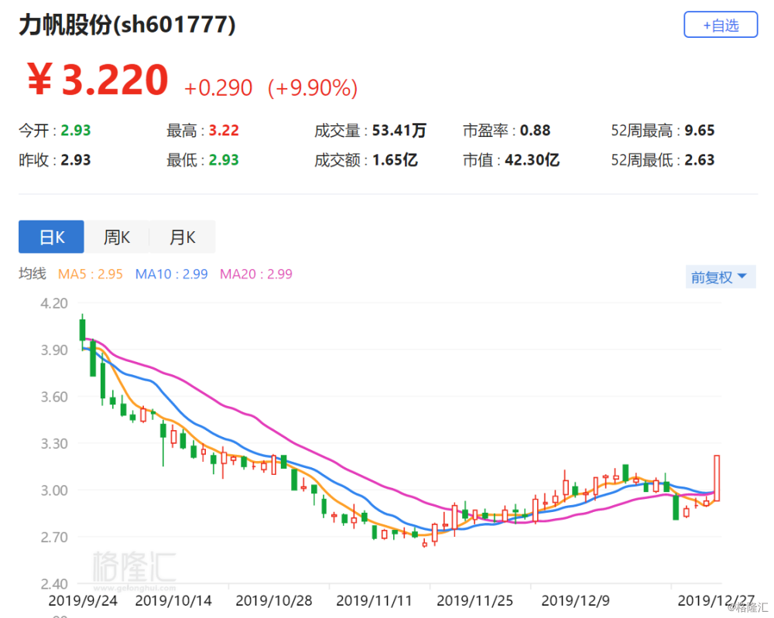Click the 市值 value 42.30亿

(532, 160)
